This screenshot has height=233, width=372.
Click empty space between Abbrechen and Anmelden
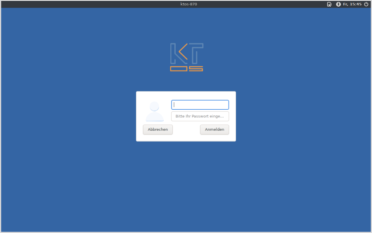coord(186,130)
